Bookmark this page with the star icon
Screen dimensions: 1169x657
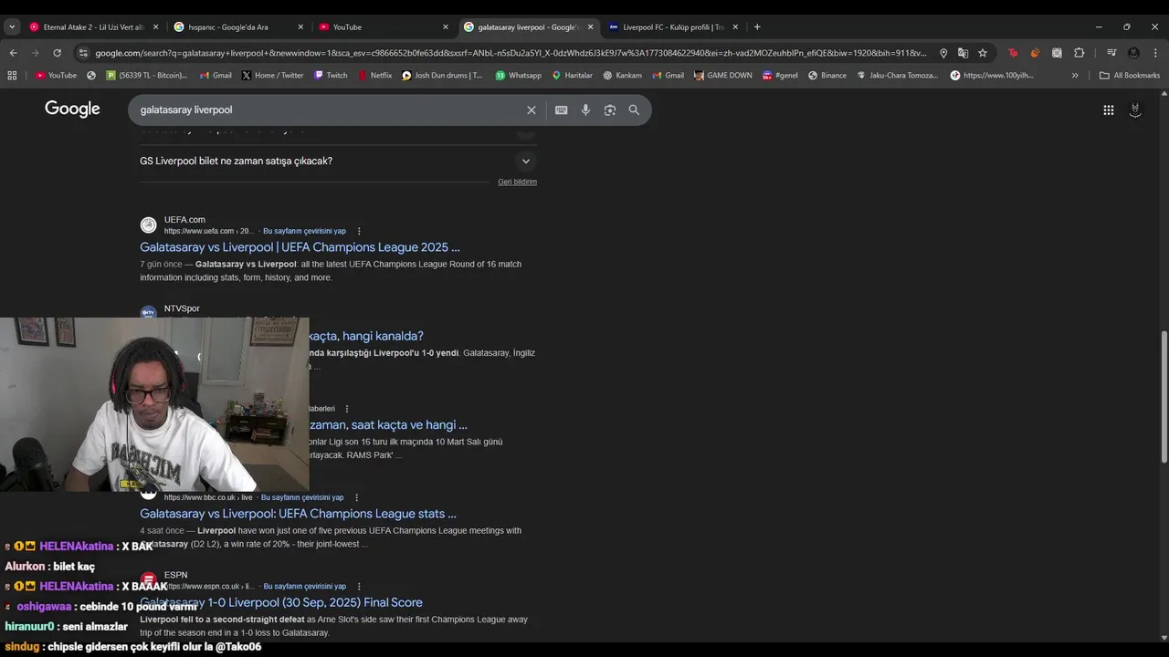983,53
